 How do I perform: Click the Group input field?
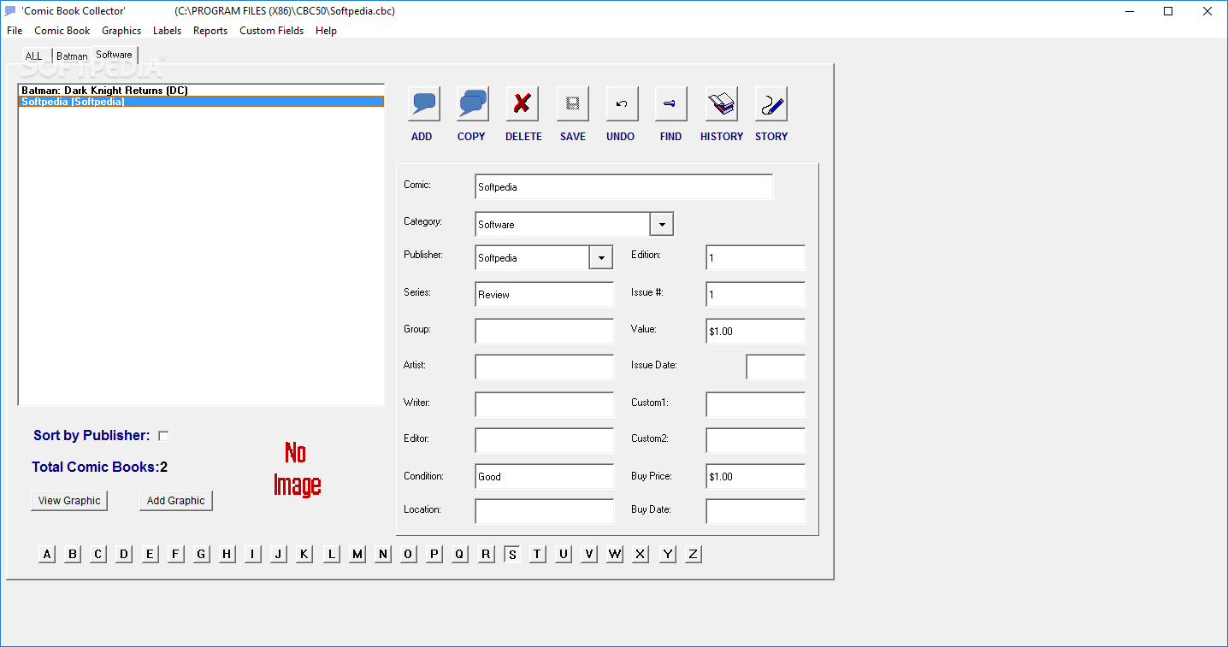pyautogui.click(x=545, y=331)
